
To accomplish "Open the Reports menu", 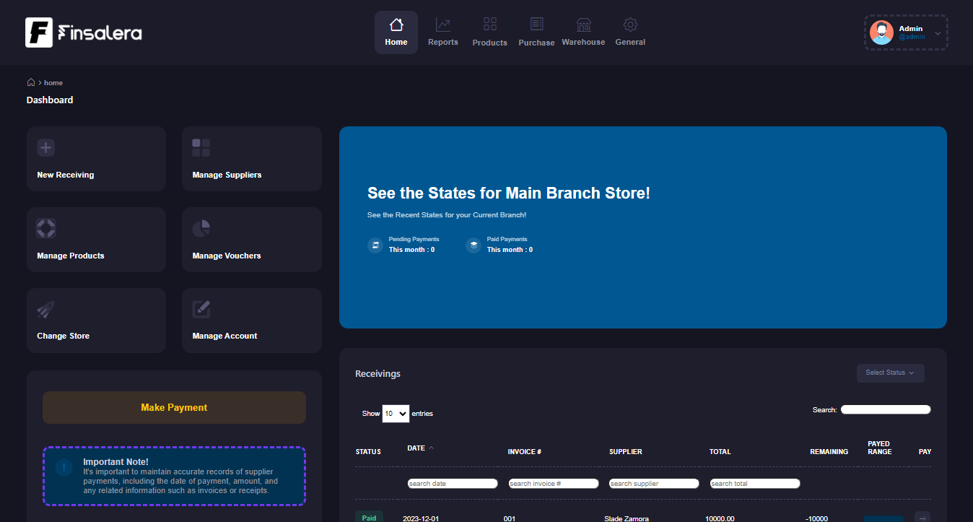I will pos(442,32).
